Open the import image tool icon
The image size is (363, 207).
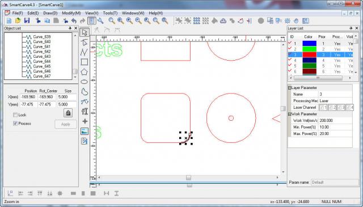[85, 131]
